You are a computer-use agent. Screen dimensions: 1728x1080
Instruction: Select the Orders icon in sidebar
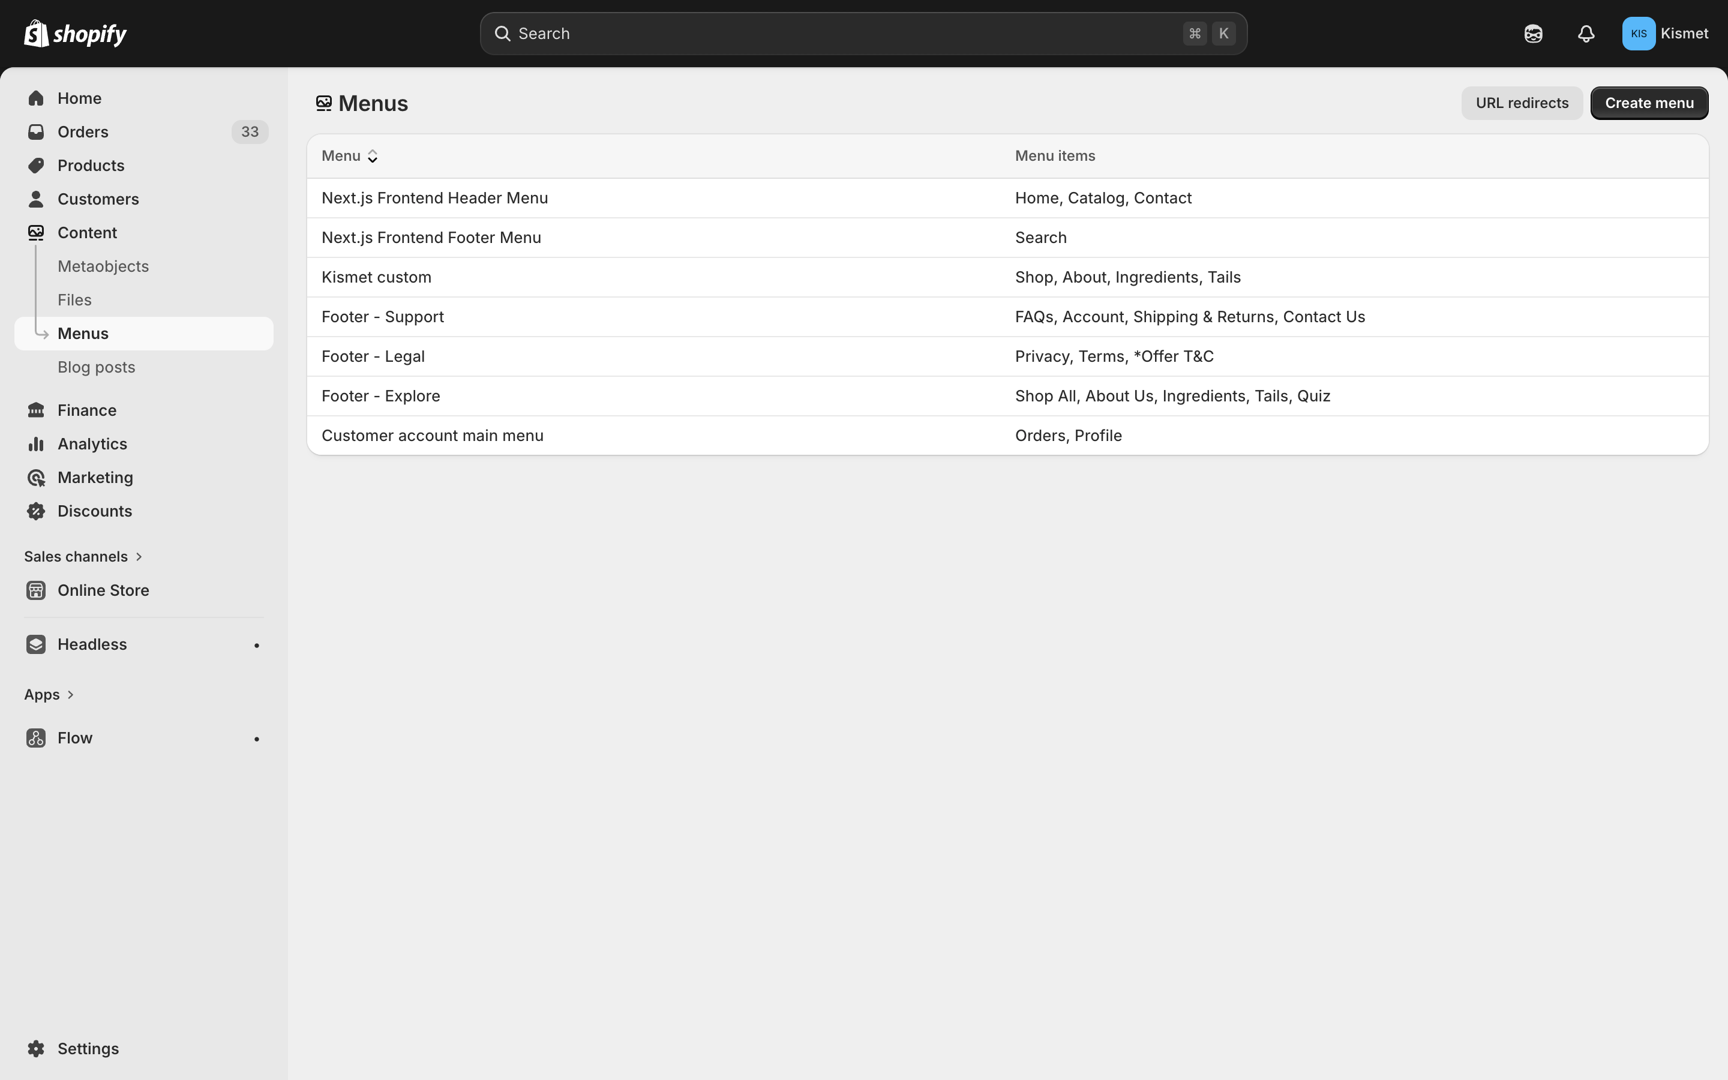click(37, 131)
